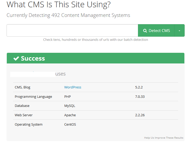The image size is (187, 142).
Task: Click the Database row label
Action: point(22,106)
